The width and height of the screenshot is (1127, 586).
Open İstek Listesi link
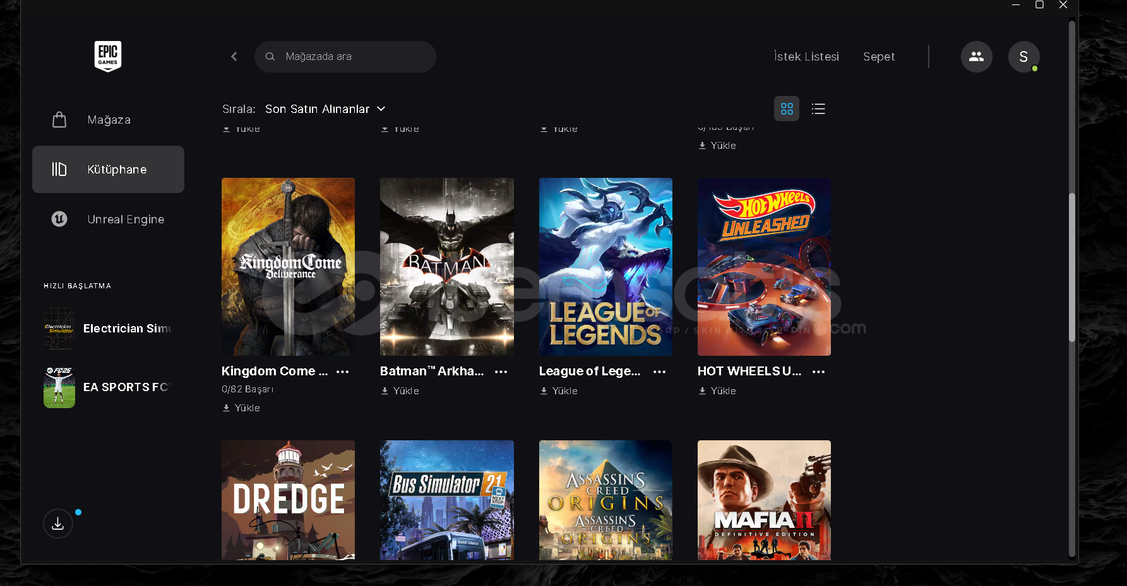click(806, 57)
